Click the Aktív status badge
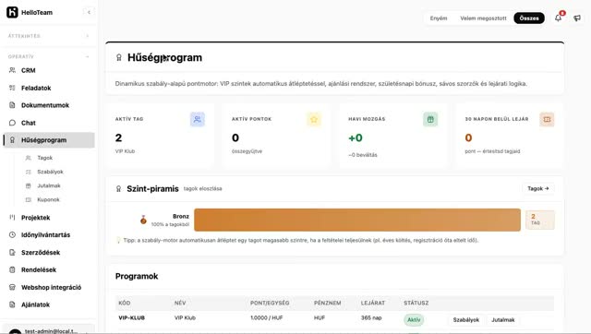591x334 pixels. point(414,319)
